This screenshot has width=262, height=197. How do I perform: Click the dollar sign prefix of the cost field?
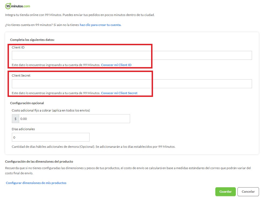tap(15, 119)
